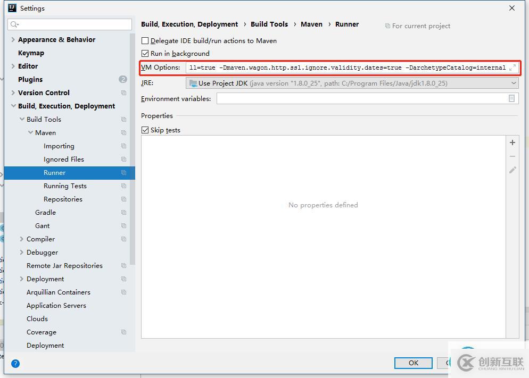This screenshot has height=378, width=529.
Task: Select Repositories under Maven
Action: (x=63, y=199)
